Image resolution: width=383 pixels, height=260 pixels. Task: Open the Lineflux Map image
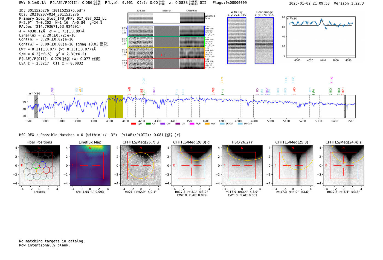coord(90,166)
